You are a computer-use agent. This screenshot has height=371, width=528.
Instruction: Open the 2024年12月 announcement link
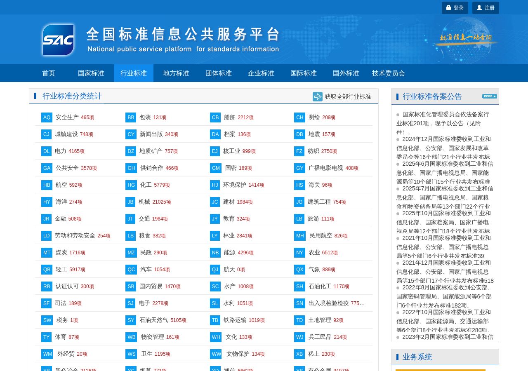pyautogui.click(x=445, y=148)
